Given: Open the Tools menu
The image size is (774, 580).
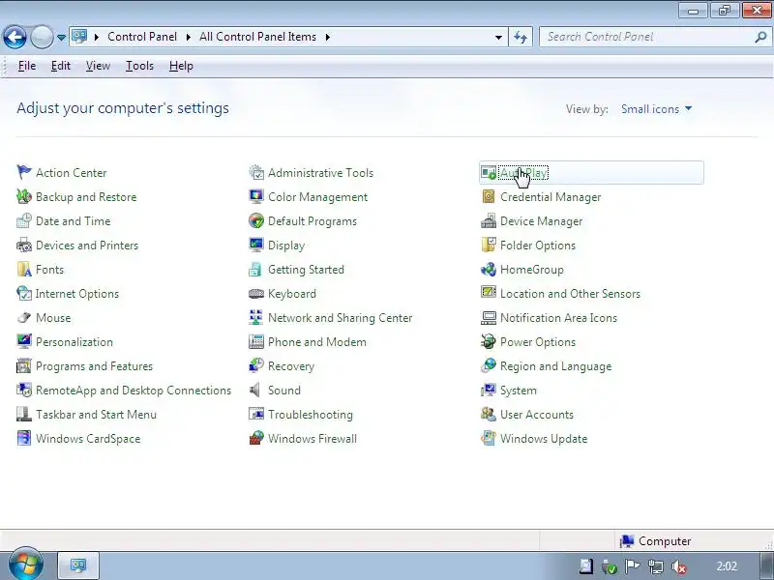Looking at the screenshot, I should click(139, 66).
